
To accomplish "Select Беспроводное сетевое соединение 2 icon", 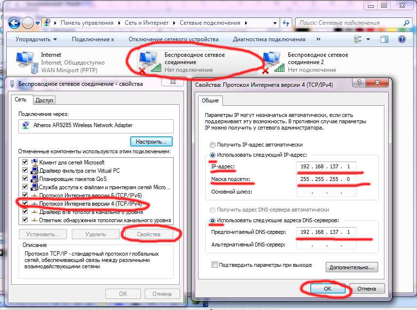I will 273,63.
